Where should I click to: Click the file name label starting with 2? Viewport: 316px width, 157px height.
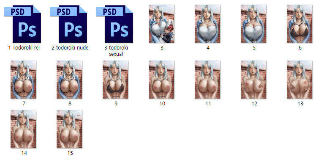[70, 48]
